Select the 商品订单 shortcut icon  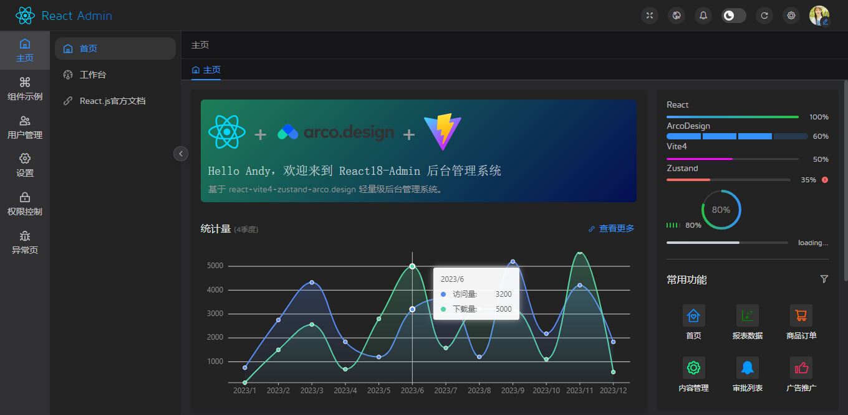(x=801, y=315)
